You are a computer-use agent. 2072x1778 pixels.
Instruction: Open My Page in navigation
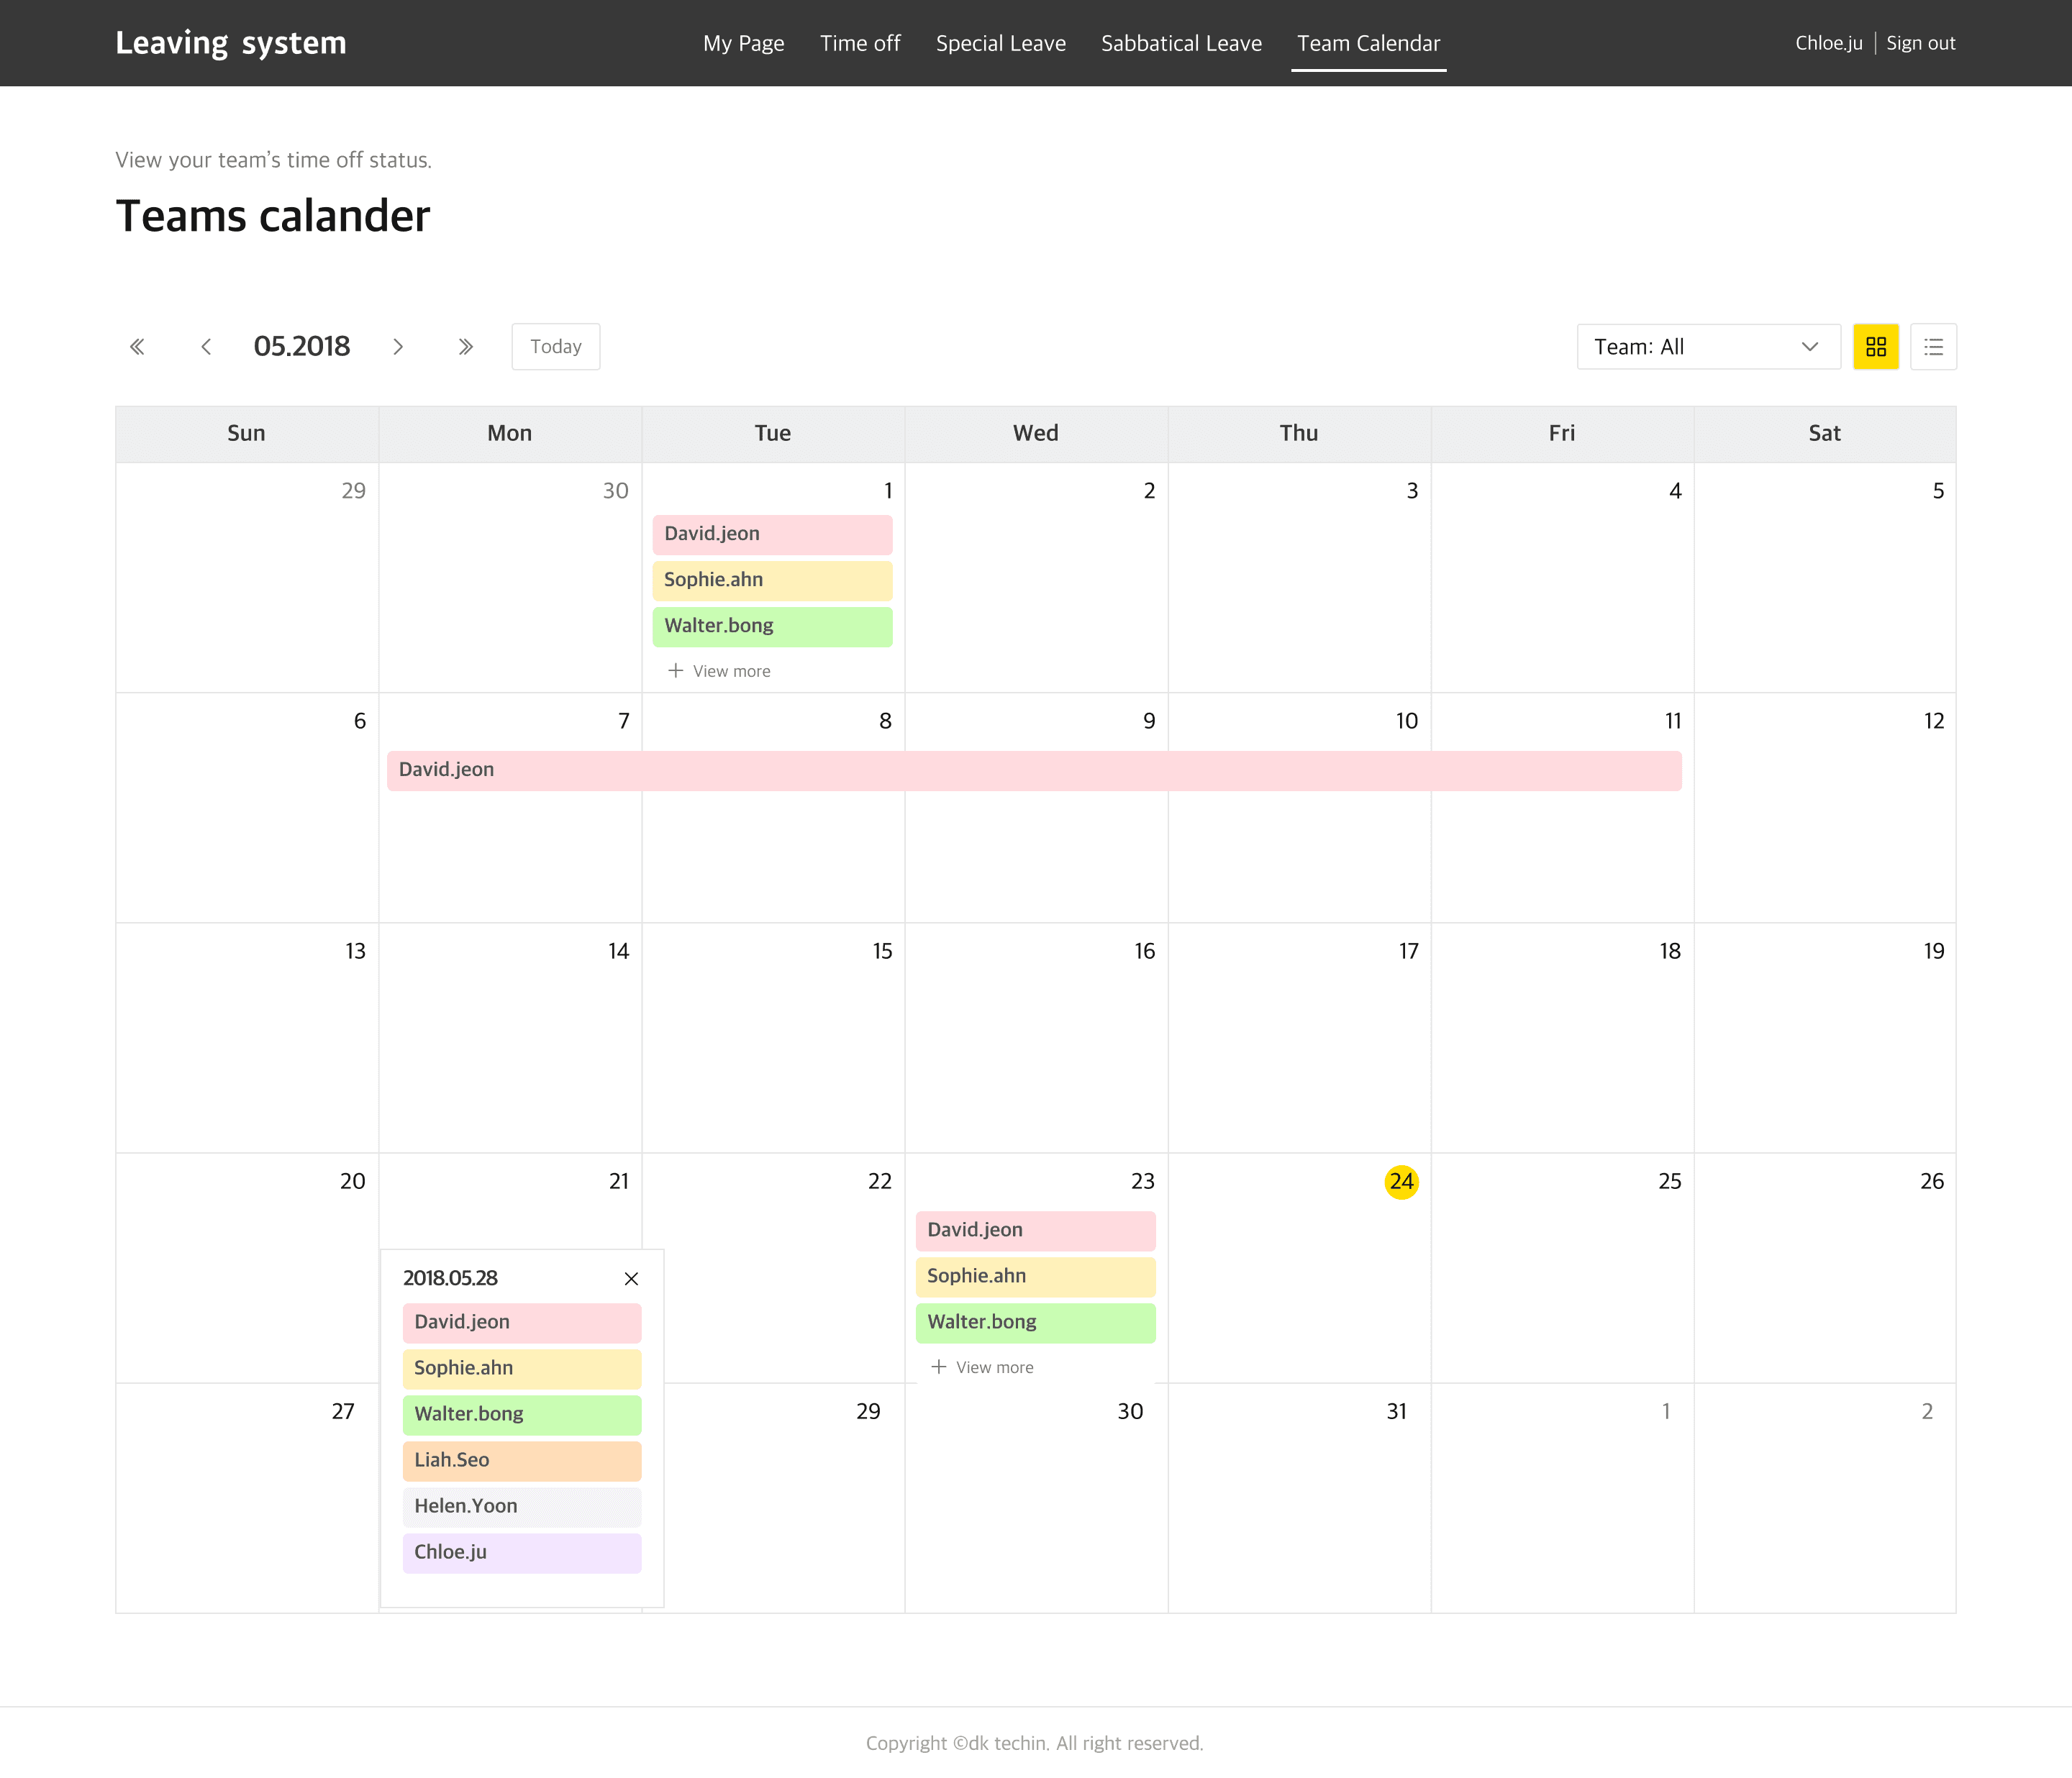click(x=743, y=43)
